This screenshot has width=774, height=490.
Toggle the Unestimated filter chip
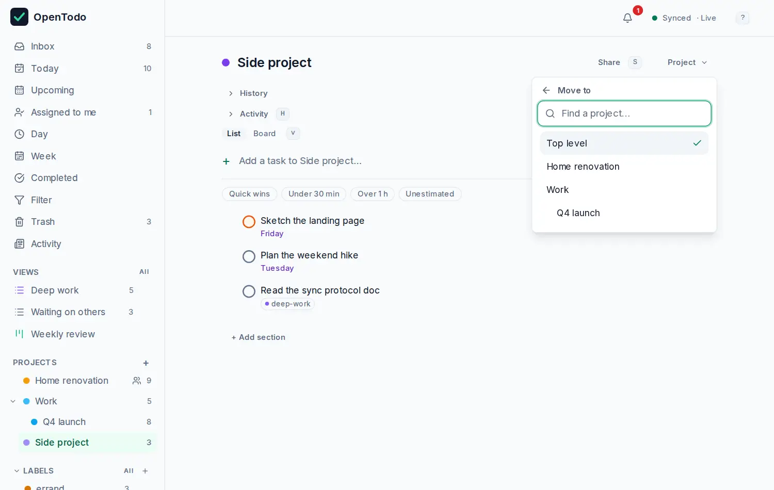coord(430,194)
